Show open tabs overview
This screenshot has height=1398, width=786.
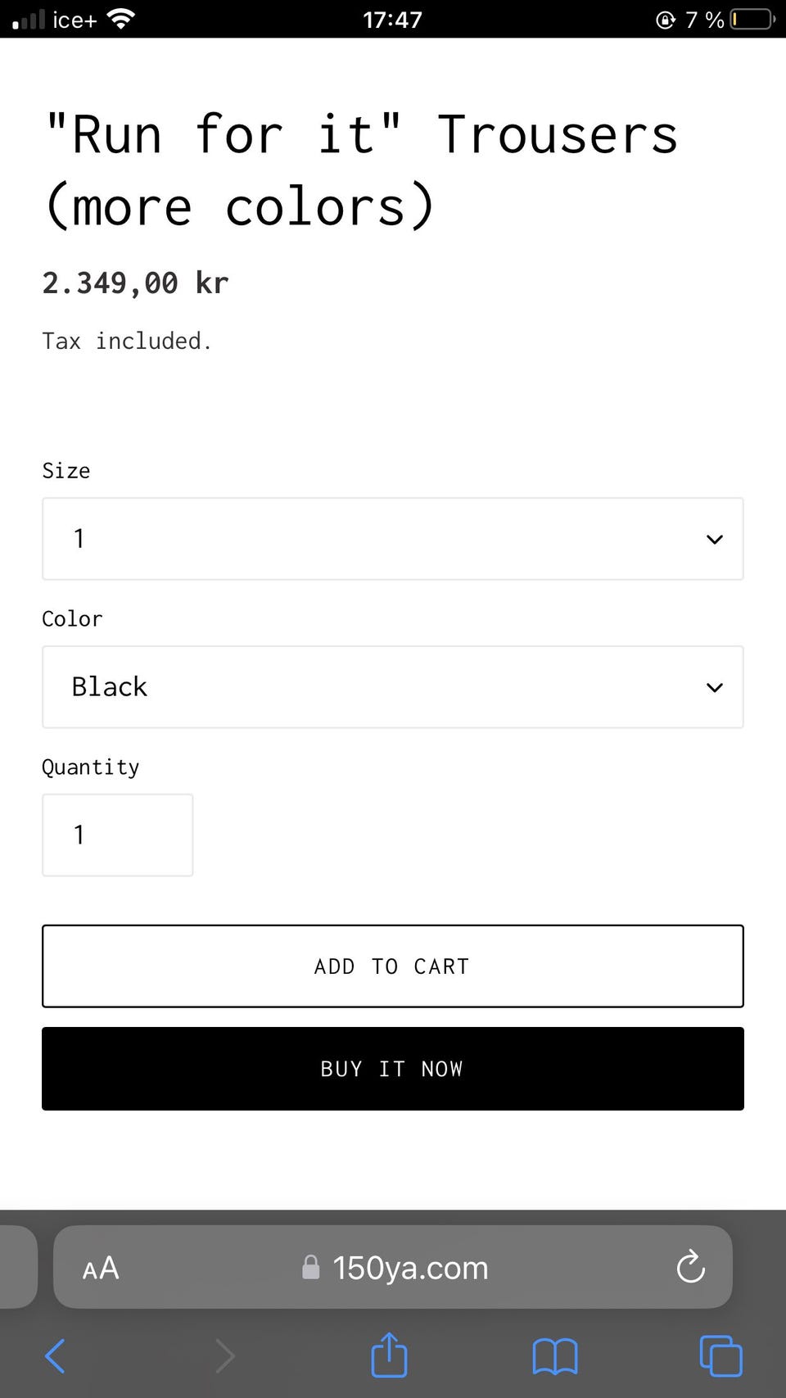tap(720, 1356)
